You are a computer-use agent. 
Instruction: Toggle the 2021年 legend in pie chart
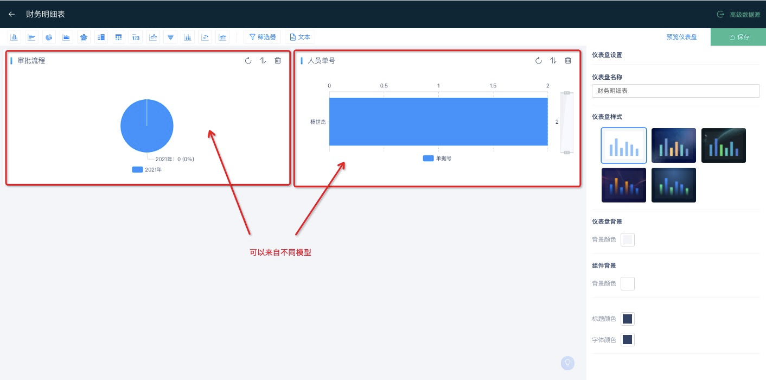coord(147,170)
